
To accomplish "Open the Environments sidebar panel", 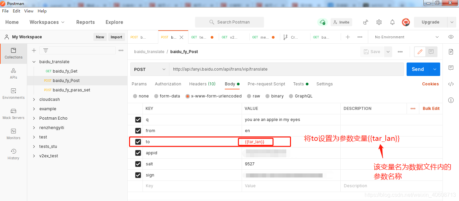I will pyautogui.click(x=13, y=93).
